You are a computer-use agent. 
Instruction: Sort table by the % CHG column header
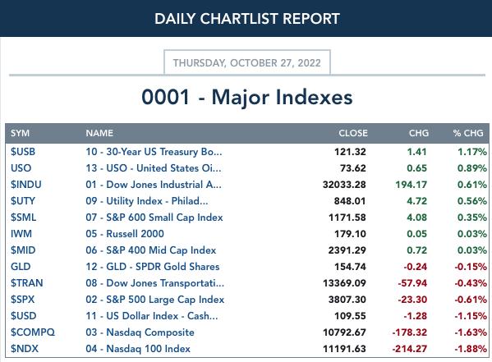(468, 133)
